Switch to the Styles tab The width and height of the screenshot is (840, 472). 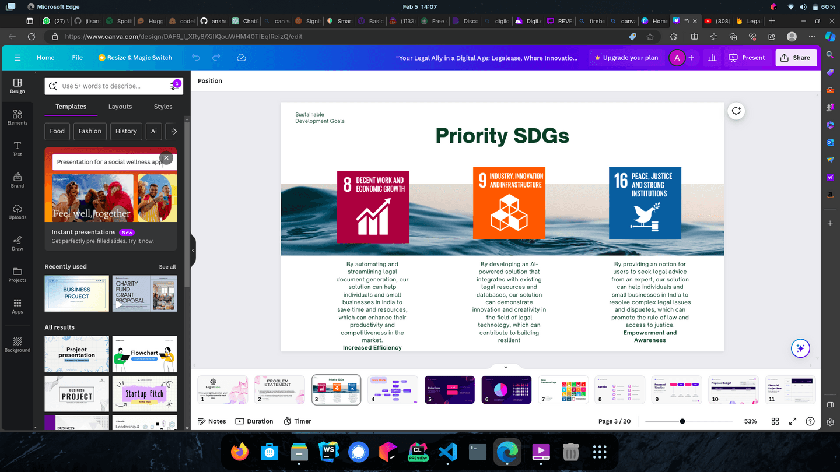coord(163,107)
